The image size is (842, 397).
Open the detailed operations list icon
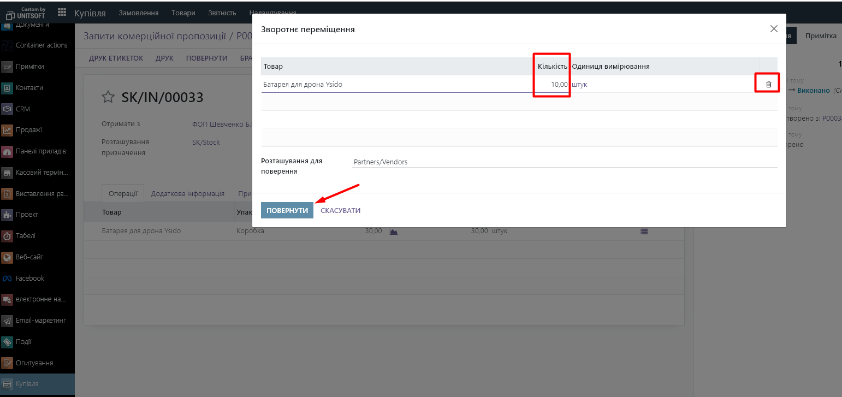pos(644,231)
